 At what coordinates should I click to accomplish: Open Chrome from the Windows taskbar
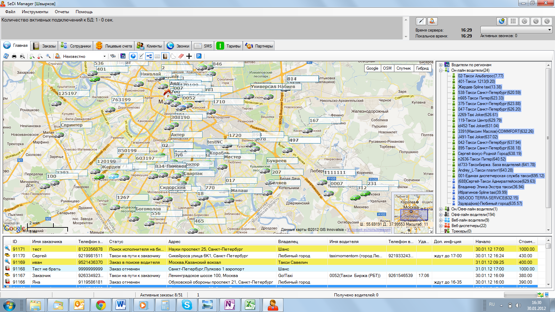[101, 305]
